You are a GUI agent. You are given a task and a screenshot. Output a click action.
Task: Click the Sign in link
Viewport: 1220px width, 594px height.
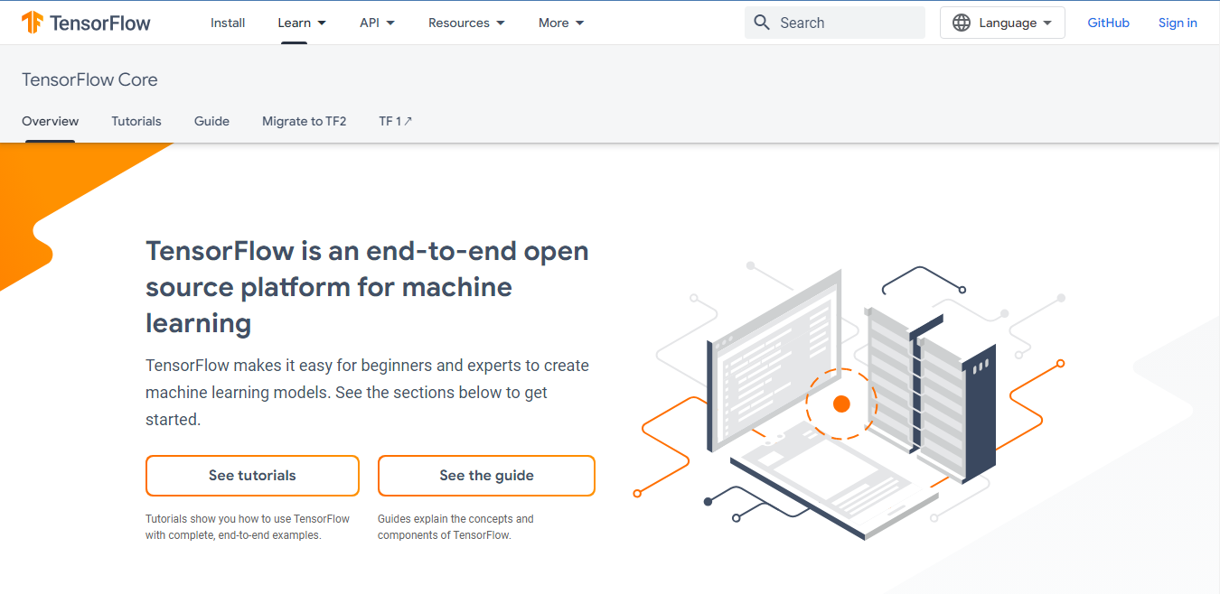click(1177, 22)
